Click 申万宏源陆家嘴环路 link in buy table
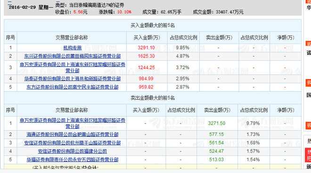311x173 pixels. [73, 68]
